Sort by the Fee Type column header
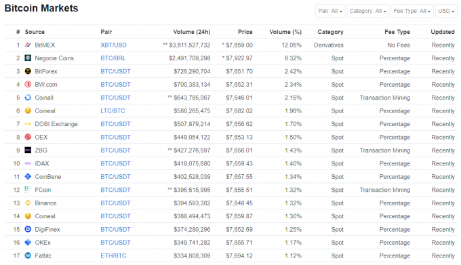The width and height of the screenshot is (461, 265). (397, 32)
